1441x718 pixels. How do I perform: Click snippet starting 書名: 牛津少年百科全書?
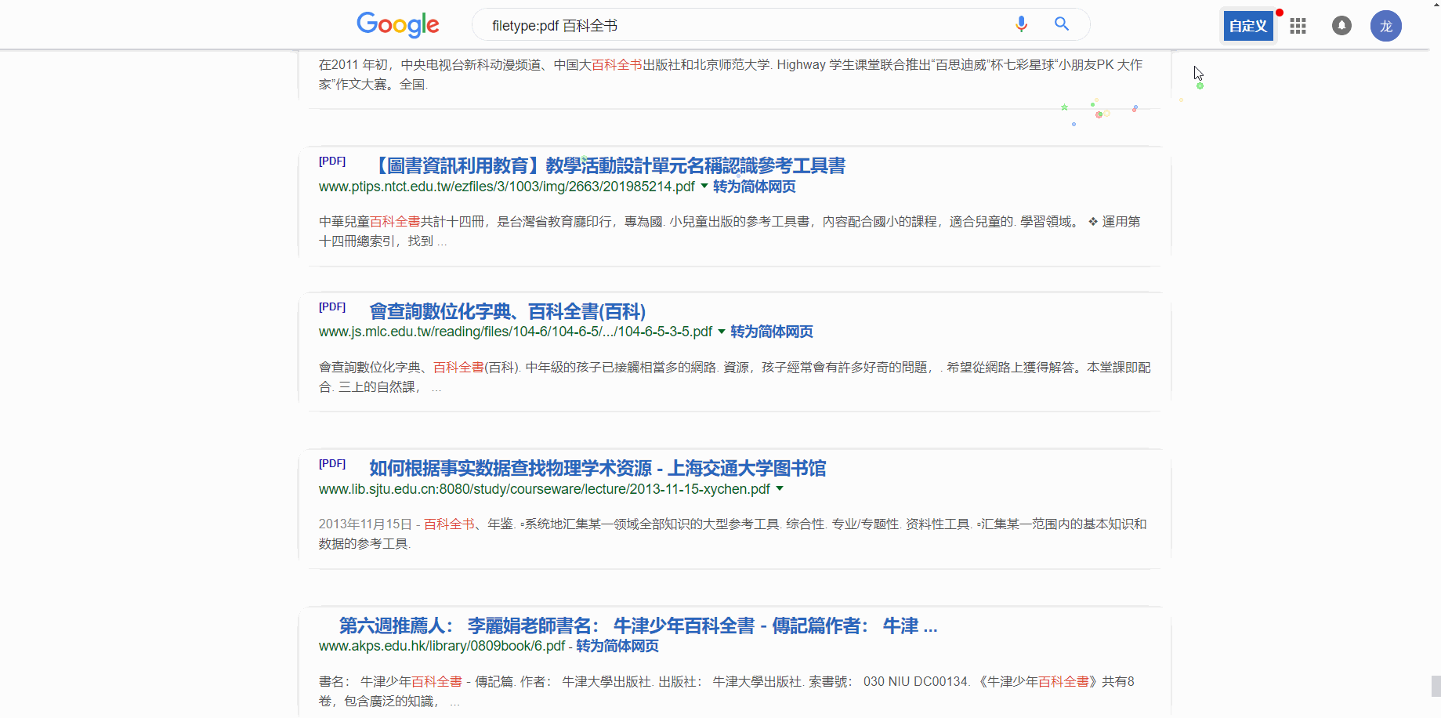[x=726, y=691]
